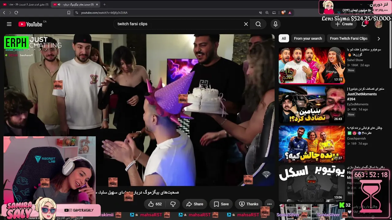The width and height of the screenshot is (392, 220).
Task: Clear the search box text
Action: tap(246, 24)
